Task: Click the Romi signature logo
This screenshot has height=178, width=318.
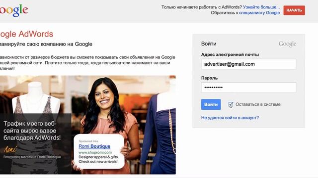Action: tap(10, 149)
